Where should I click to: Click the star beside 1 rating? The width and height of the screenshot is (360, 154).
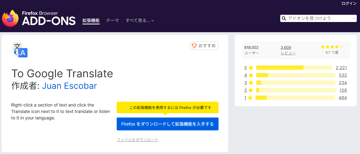click(x=250, y=98)
